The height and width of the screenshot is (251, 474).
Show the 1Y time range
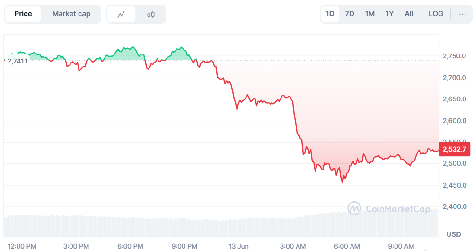pyautogui.click(x=389, y=14)
